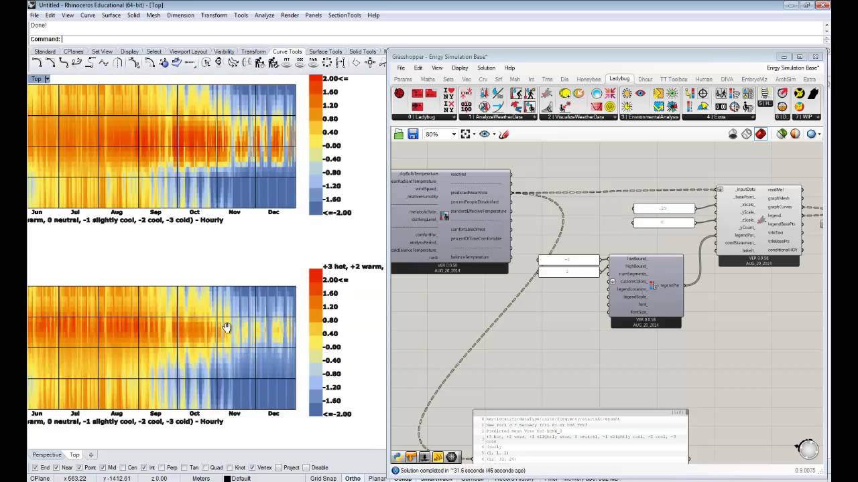This screenshot has height=482, width=858.
Task: Click the red shaded preview mode icon
Action: point(761,134)
